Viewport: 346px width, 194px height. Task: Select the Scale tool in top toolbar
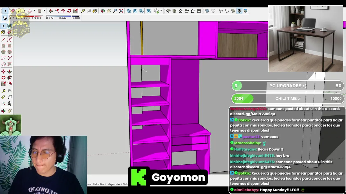75,11
